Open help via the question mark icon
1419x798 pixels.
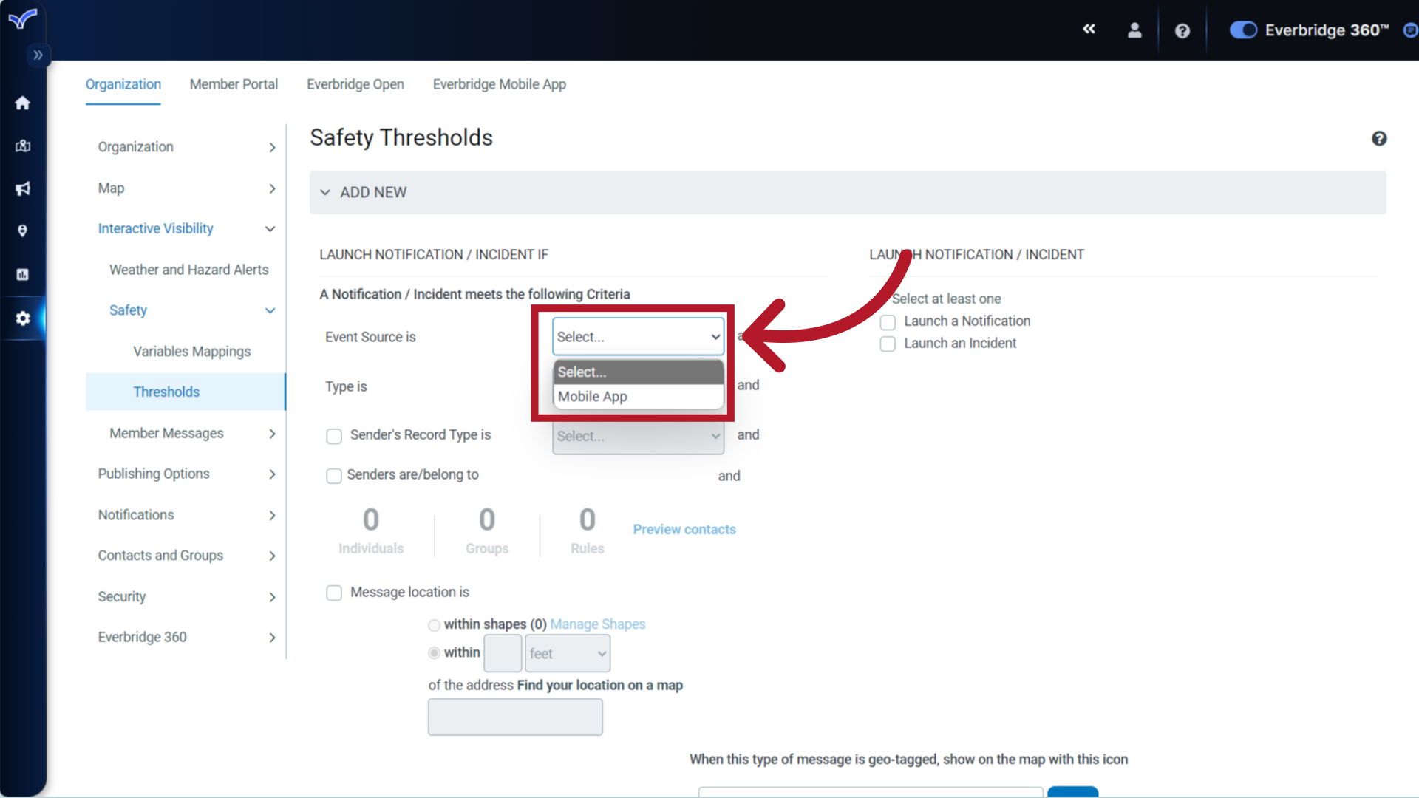click(x=1182, y=30)
